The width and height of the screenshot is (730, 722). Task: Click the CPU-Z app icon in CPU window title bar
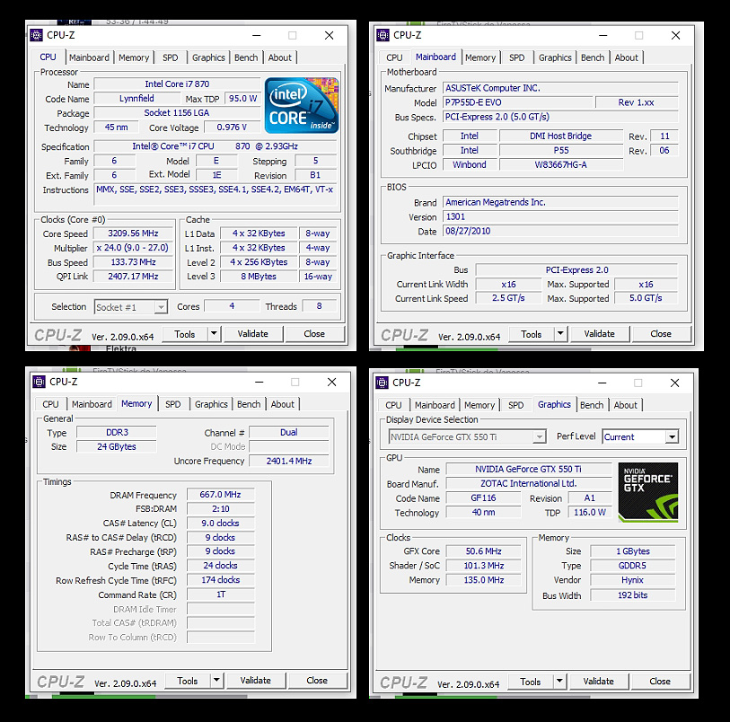pos(36,35)
